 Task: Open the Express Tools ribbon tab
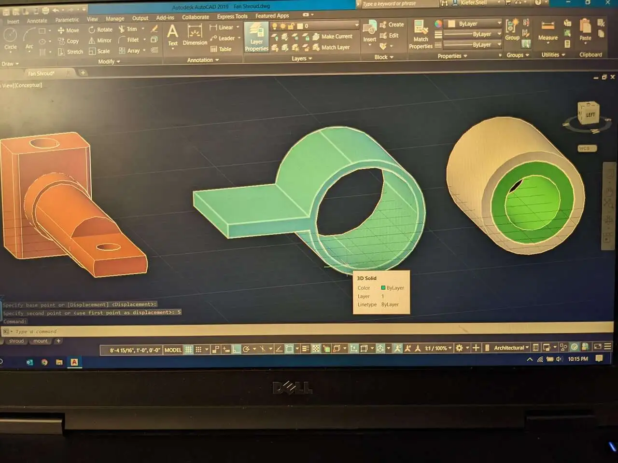[232, 16]
